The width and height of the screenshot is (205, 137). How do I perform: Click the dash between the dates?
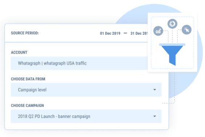[126, 33]
